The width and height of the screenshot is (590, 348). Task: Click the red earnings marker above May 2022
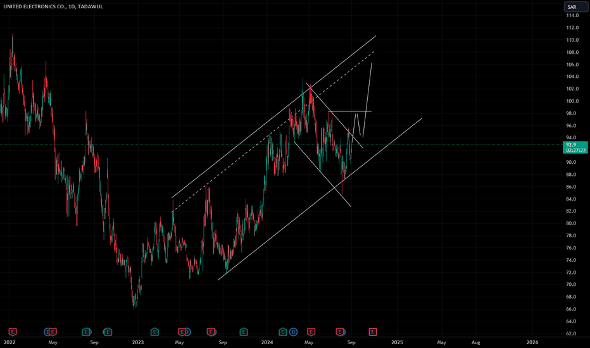click(53, 332)
